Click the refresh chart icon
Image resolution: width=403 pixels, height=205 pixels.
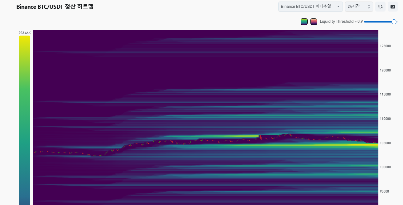point(380,7)
